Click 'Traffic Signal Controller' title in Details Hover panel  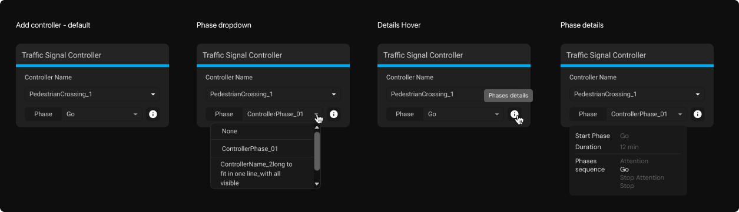click(423, 55)
